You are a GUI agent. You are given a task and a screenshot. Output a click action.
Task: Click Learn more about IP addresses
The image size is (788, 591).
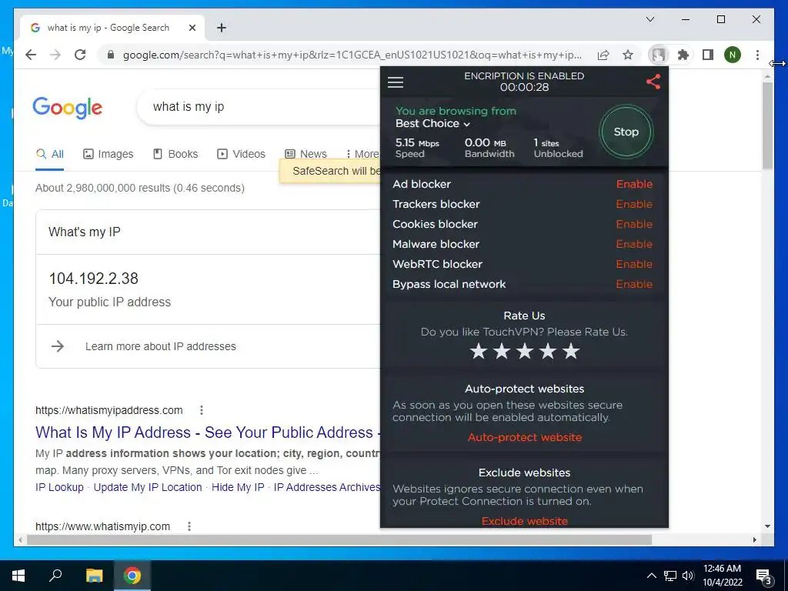(x=160, y=346)
